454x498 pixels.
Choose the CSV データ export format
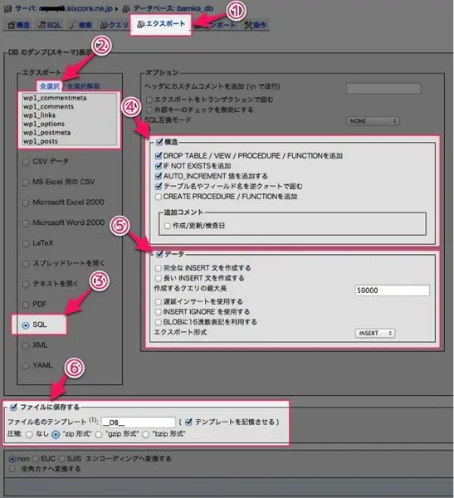[x=26, y=162]
